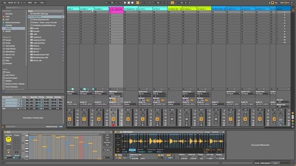Open Current Project under Places

pyautogui.click(x=11, y=78)
